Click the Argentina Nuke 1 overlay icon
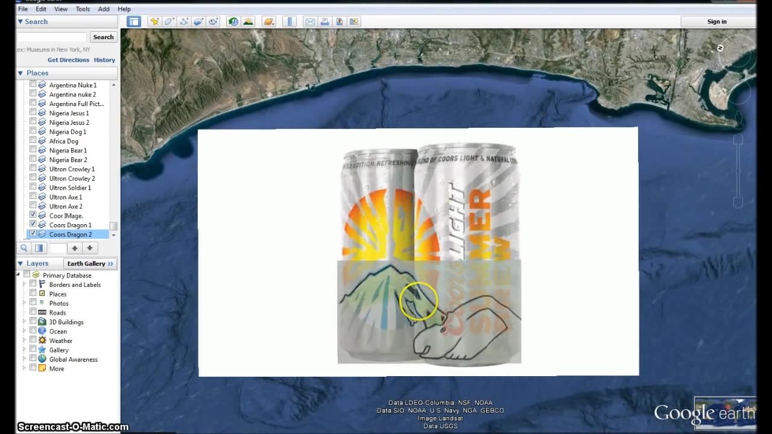The height and width of the screenshot is (434, 772). point(42,85)
